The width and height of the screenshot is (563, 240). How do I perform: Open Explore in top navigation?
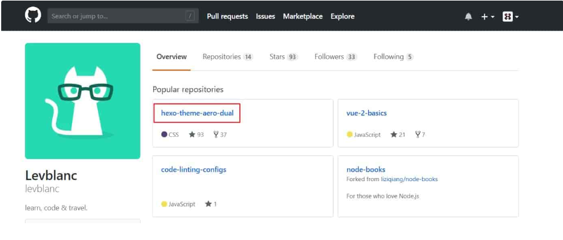coord(342,17)
